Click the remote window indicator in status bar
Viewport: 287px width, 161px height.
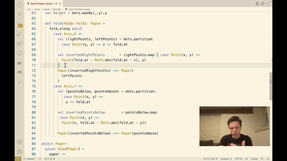[18, 159]
